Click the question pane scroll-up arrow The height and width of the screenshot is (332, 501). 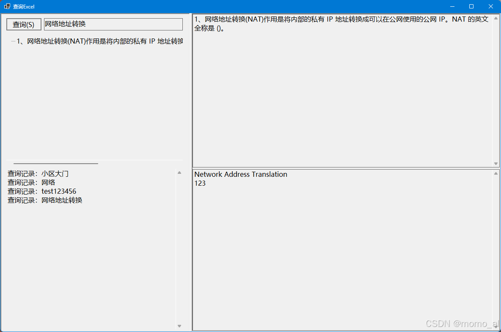[x=496, y=18]
